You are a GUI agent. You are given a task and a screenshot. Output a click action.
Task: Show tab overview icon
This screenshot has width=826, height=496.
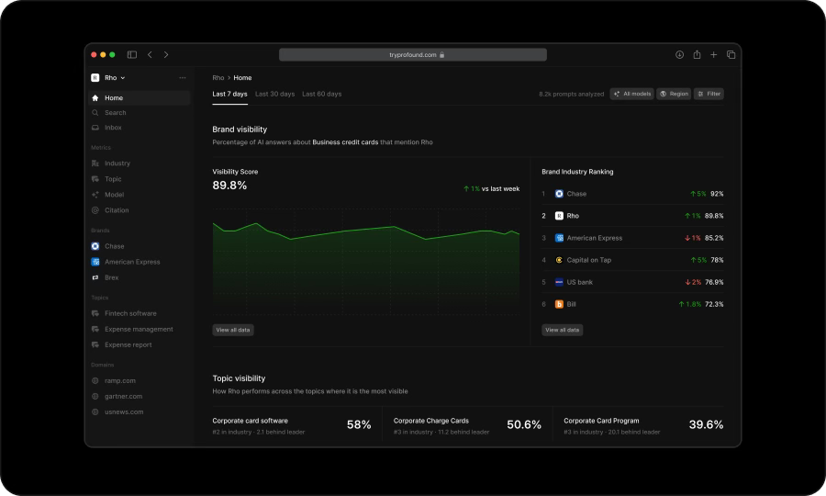731,55
